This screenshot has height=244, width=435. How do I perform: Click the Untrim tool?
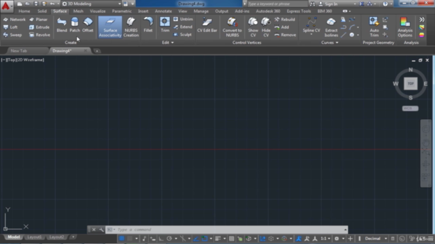(x=183, y=19)
